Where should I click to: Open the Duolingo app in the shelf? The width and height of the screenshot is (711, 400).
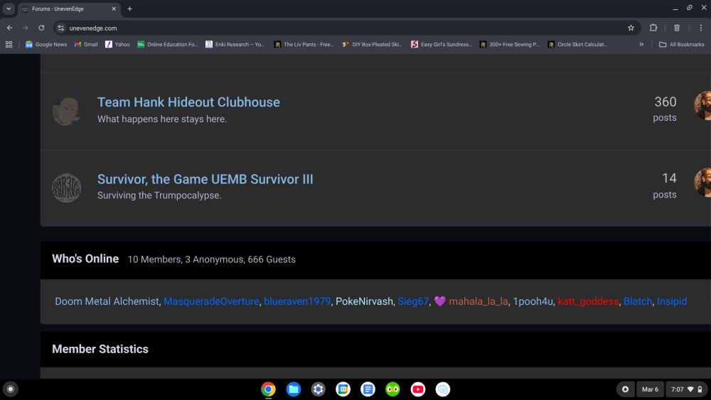[392, 389]
